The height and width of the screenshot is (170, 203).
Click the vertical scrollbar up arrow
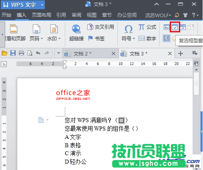point(196,69)
